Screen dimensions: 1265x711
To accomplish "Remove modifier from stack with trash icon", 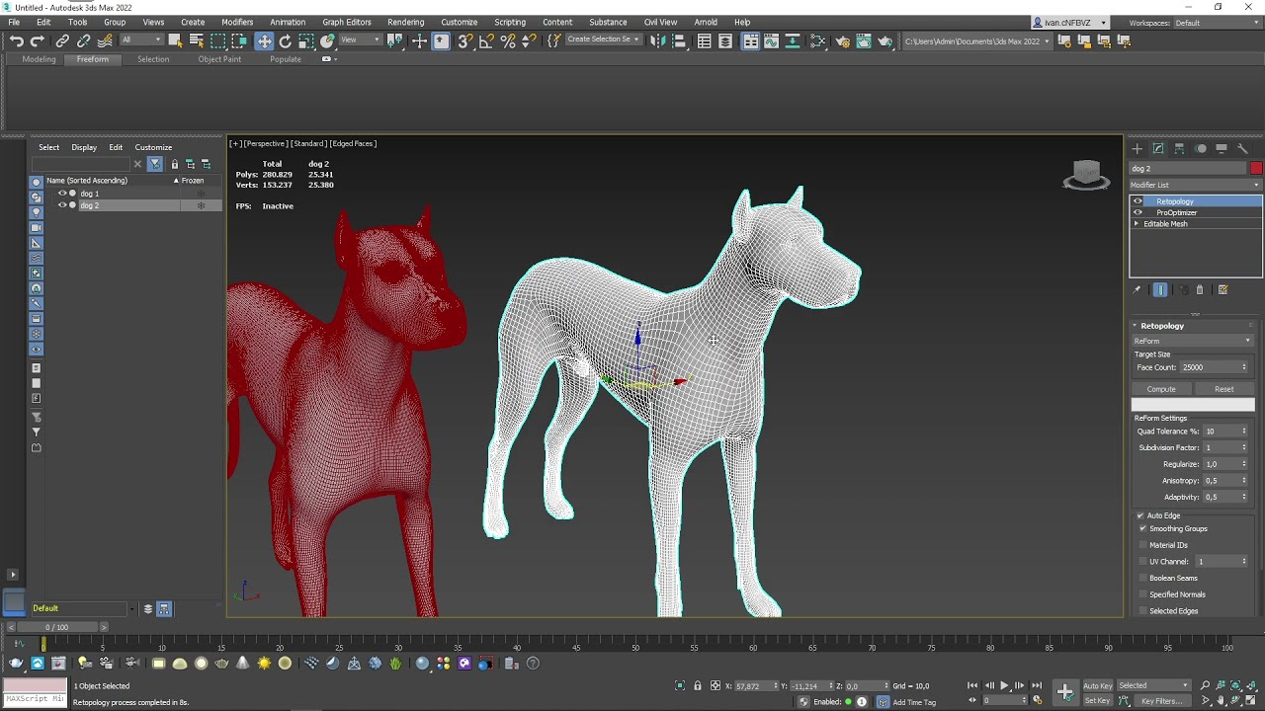I will pos(1200,290).
